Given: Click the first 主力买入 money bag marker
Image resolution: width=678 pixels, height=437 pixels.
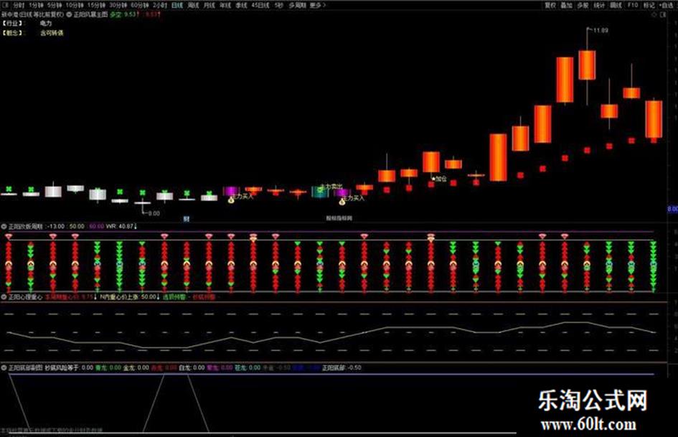Looking at the screenshot, I should [x=231, y=200].
